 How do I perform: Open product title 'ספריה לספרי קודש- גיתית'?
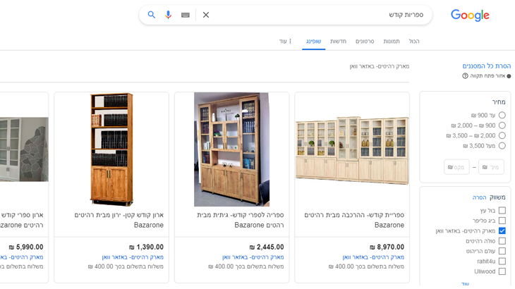coord(241,220)
